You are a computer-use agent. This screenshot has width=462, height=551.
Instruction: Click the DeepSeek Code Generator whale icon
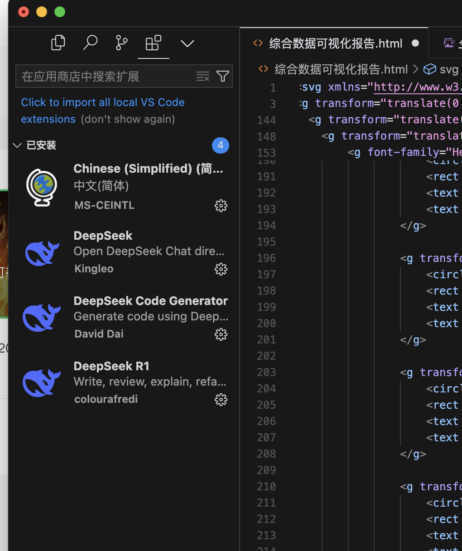(42, 318)
